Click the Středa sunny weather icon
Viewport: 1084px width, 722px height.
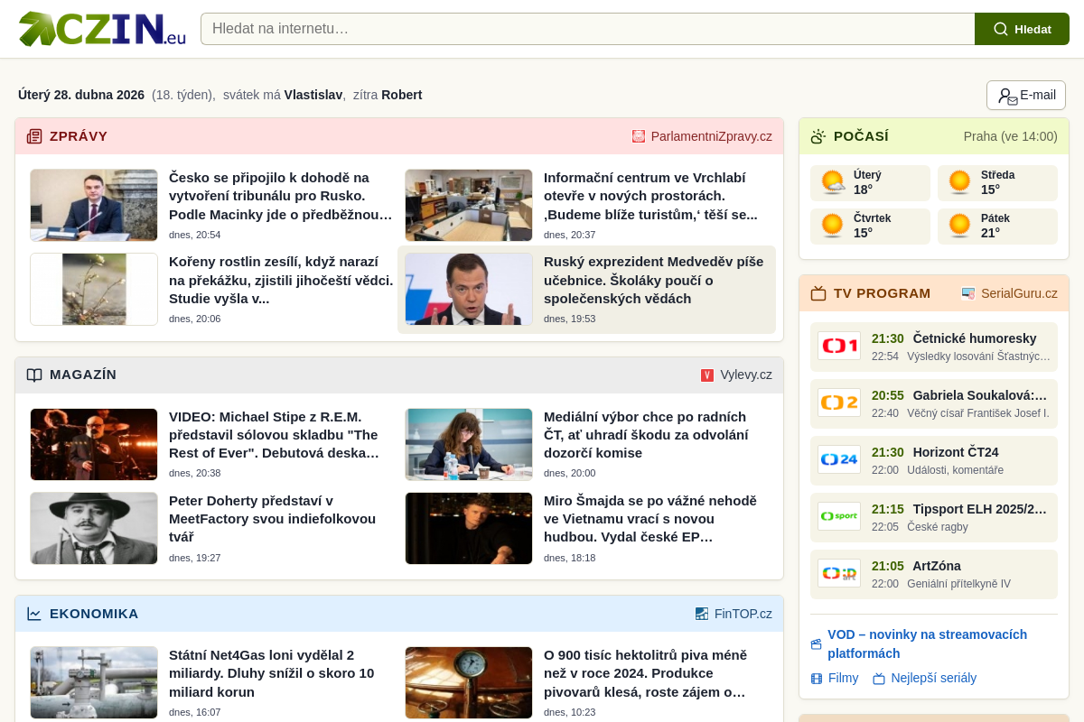(x=959, y=182)
